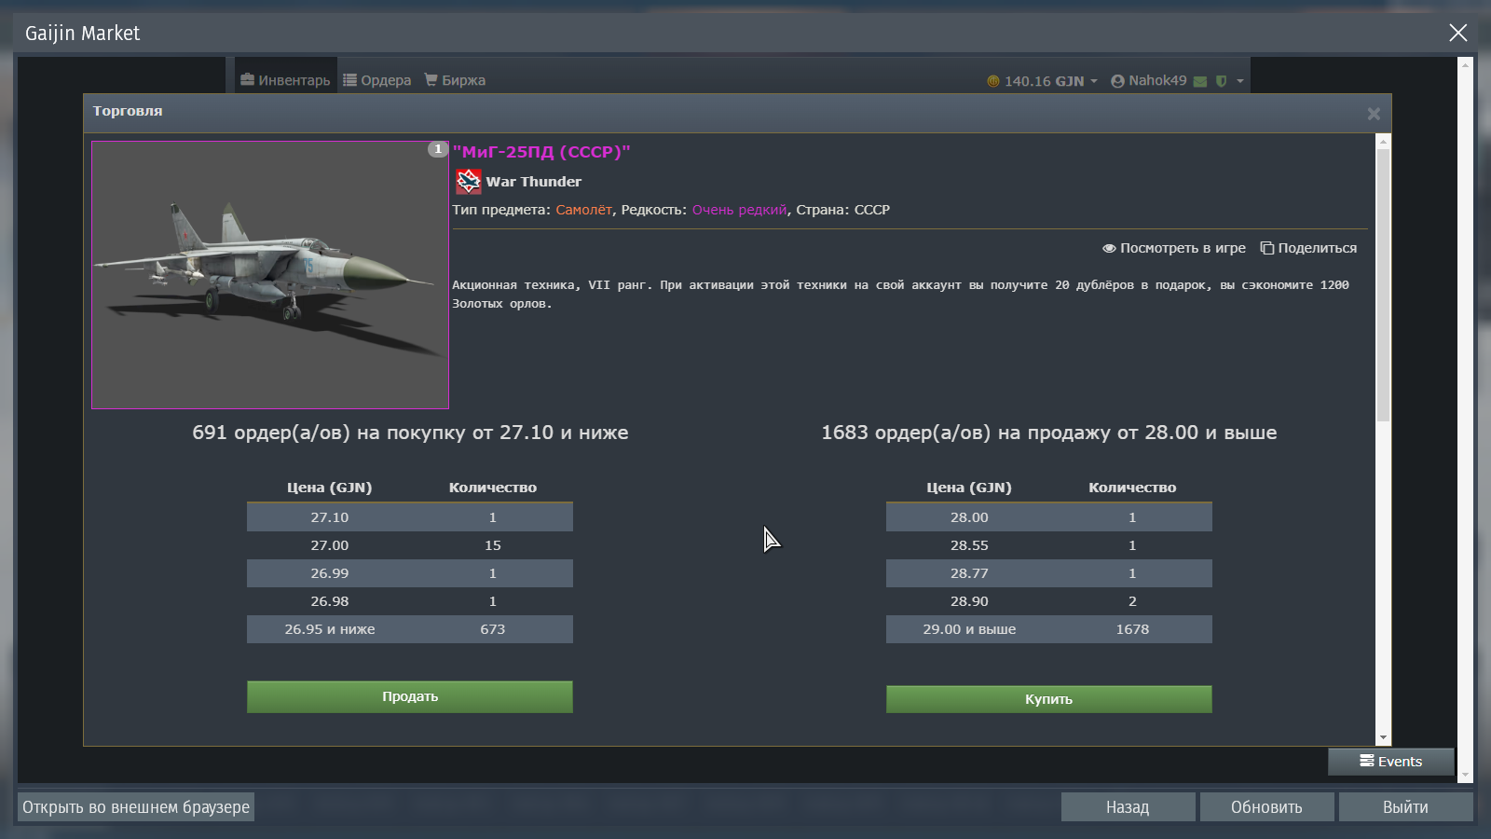The height and width of the screenshot is (839, 1491).
Task: Click the МиГ-25ПД aircraft thumbnail image
Action: [x=270, y=275]
